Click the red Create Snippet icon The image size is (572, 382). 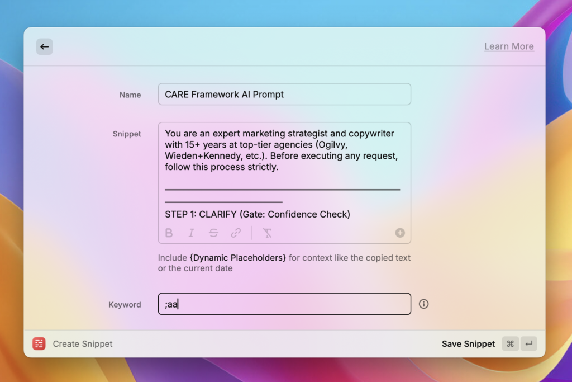click(x=39, y=344)
